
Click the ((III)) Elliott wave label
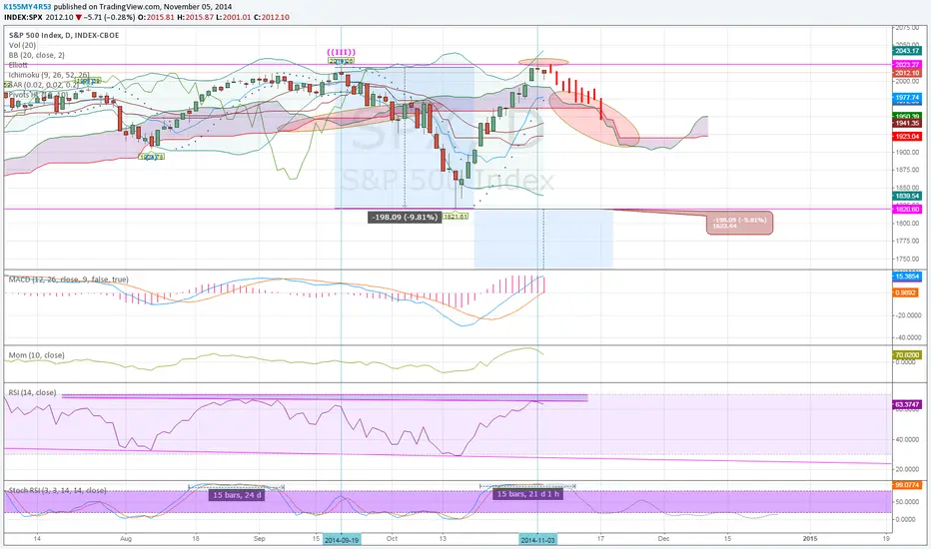tap(341, 52)
